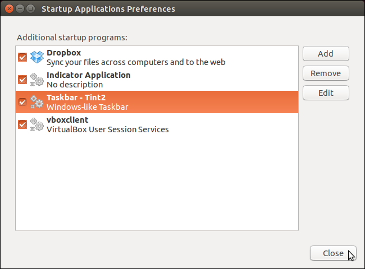This screenshot has height=269, width=365.
Task: Click the 'Additional startup programs:' label
Action: [72, 38]
